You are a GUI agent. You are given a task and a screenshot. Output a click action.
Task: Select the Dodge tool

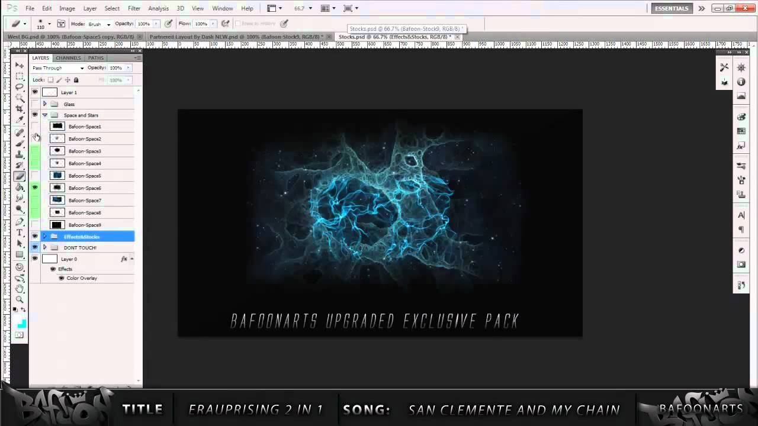point(20,209)
